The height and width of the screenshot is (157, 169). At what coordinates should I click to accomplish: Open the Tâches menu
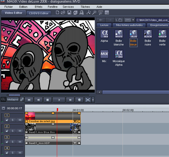85,7
